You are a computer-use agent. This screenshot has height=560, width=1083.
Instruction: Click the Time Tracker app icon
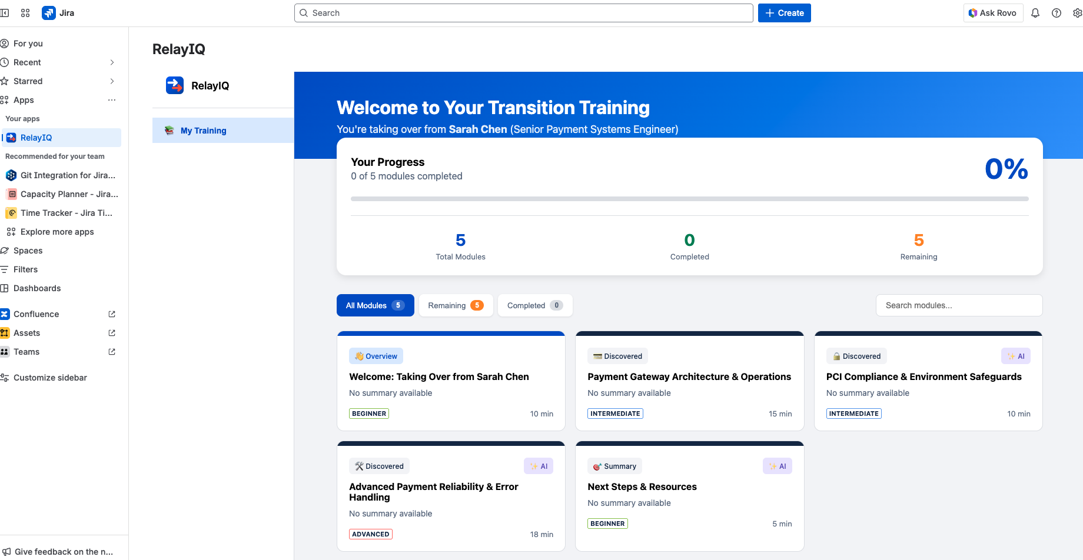click(11, 213)
